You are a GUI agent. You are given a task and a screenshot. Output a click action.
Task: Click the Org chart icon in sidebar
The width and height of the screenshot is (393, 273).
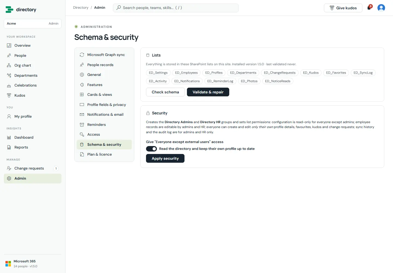pos(9,66)
